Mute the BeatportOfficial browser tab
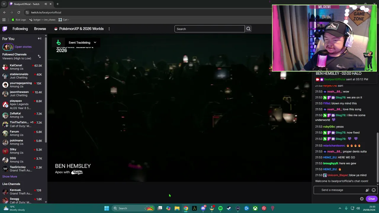The width and height of the screenshot is (379, 213). click(x=46, y=4)
